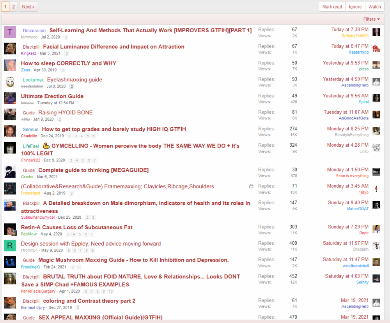Switch to page 2 of the thread list
The image size is (390, 323).
[x=13, y=7]
